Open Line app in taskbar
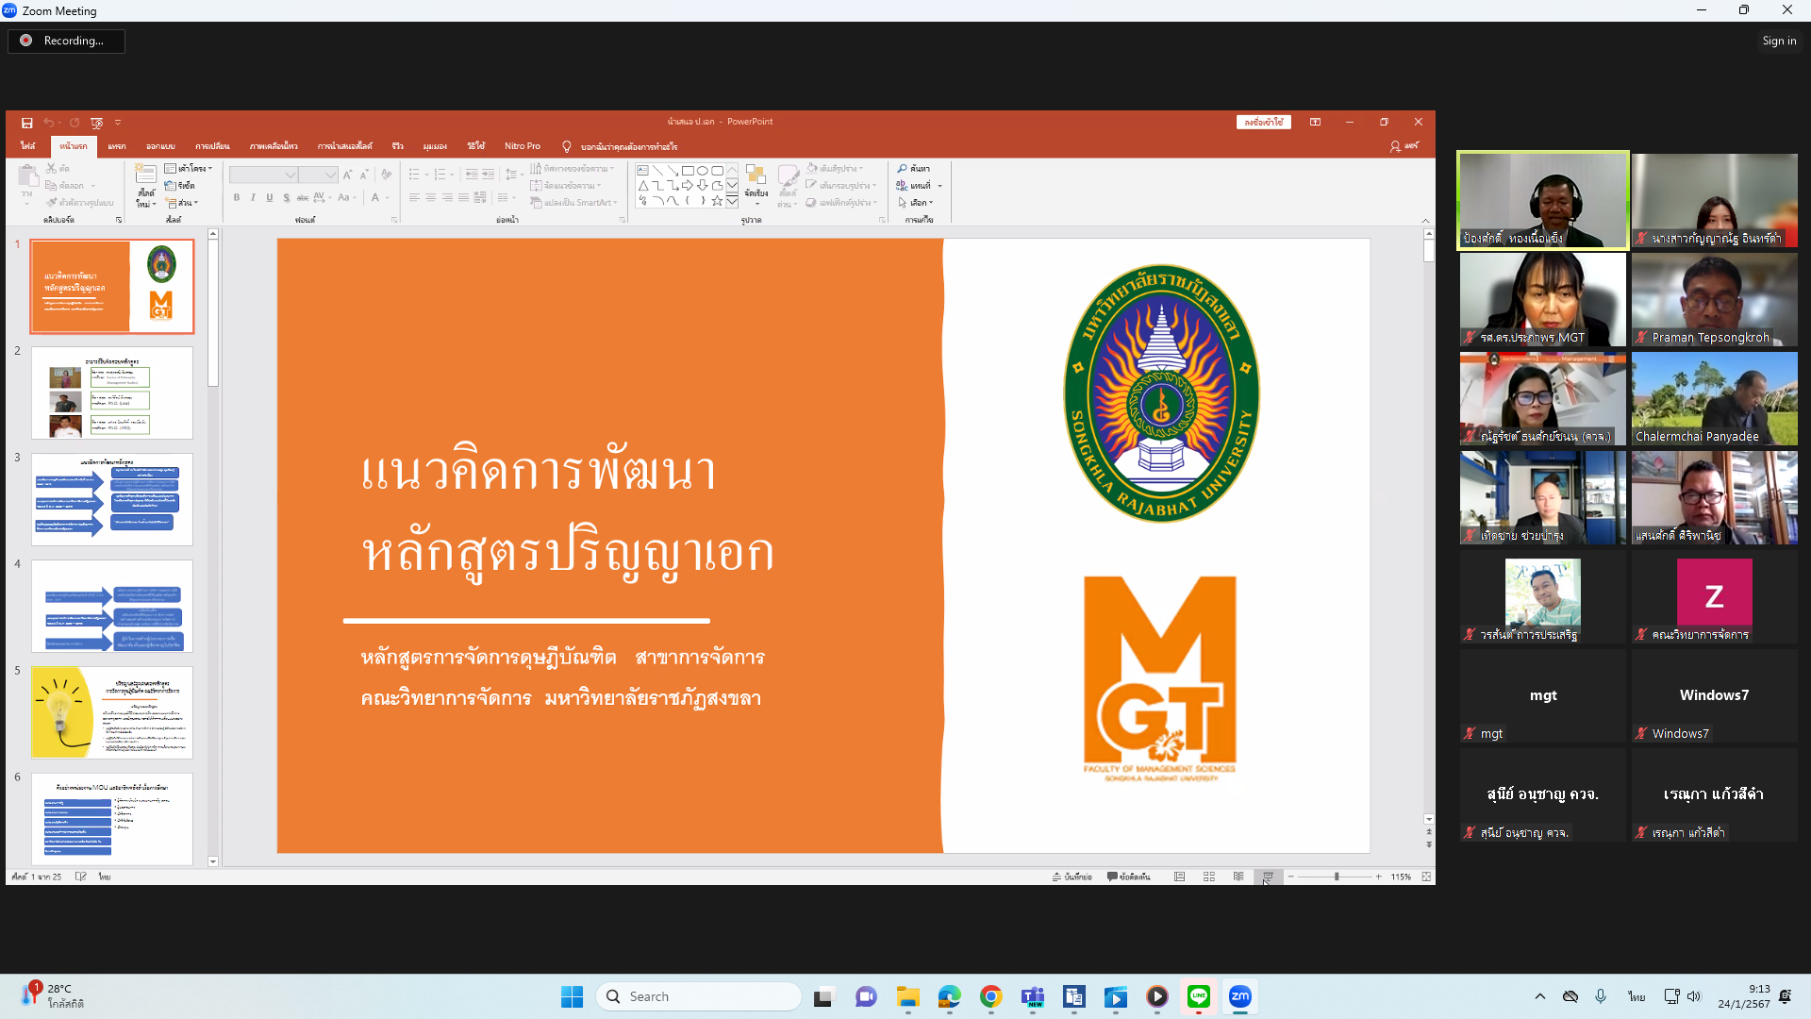Image resolution: width=1811 pixels, height=1019 pixels. pyautogui.click(x=1198, y=996)
